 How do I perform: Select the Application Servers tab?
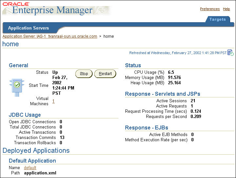(x=28, y=28)
